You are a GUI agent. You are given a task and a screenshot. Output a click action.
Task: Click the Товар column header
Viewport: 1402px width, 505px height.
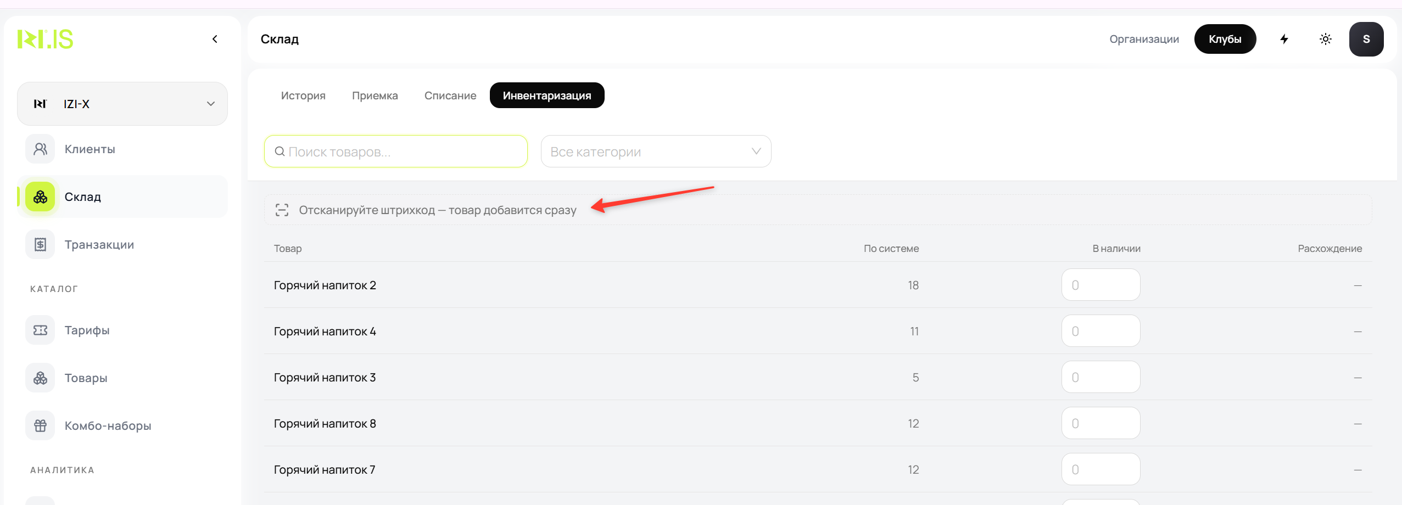288,249
